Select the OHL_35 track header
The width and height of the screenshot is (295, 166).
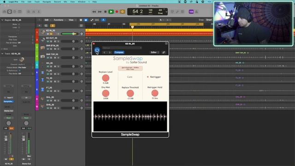point(60,99)
